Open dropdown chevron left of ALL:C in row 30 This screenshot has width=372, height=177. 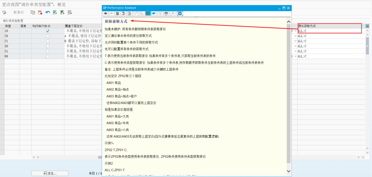point(296,46)
